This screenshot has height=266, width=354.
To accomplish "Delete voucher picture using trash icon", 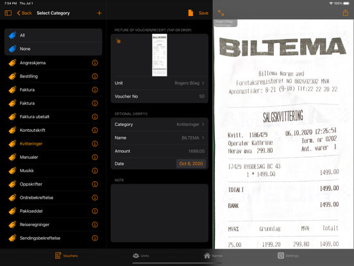I will click(118, 41).
